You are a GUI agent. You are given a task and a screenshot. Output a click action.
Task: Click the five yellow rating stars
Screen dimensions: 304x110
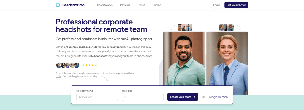(90, 65)
